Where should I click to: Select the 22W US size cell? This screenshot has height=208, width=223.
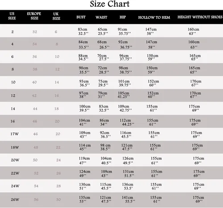15,173
